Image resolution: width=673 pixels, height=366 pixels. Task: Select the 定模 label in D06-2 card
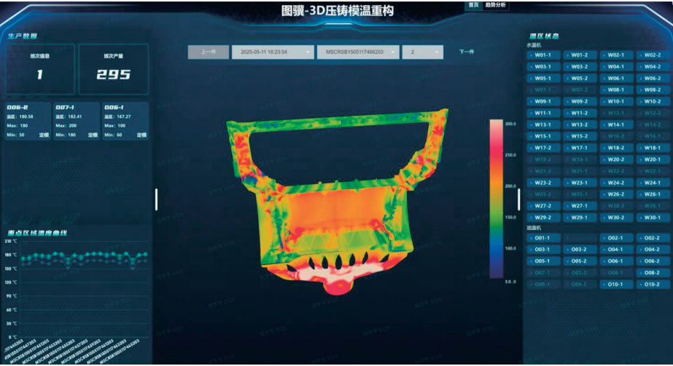pos(44,135)
